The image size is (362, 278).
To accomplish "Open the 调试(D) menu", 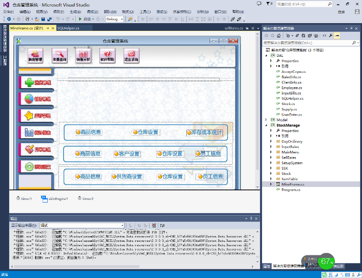I will 92,12.
